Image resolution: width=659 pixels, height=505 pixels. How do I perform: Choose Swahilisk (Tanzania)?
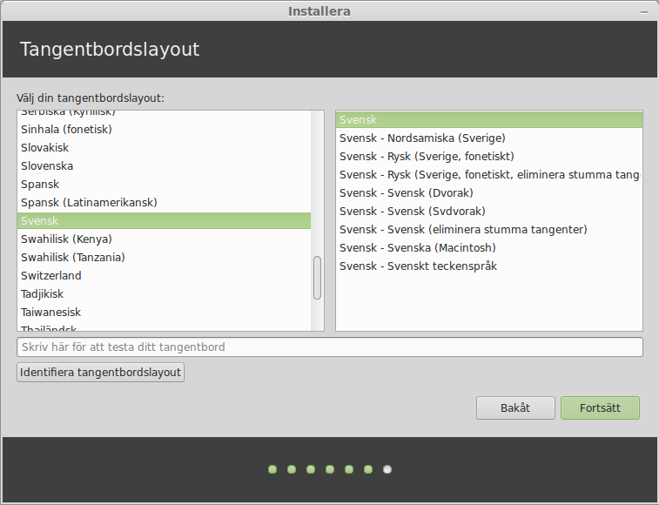[x=164, y=258]
